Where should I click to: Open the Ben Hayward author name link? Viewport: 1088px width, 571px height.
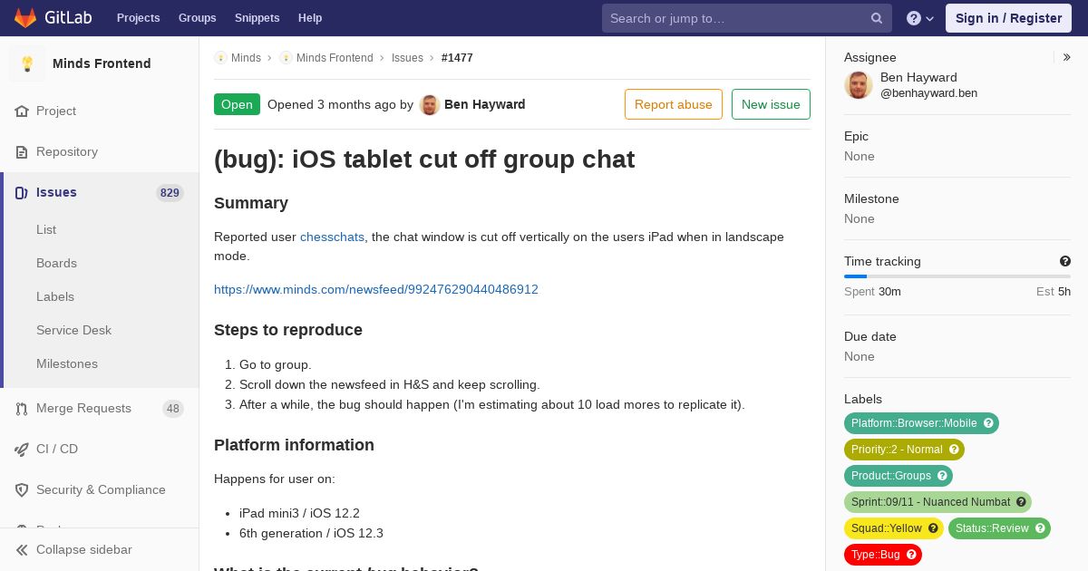[x=485, y=104]
